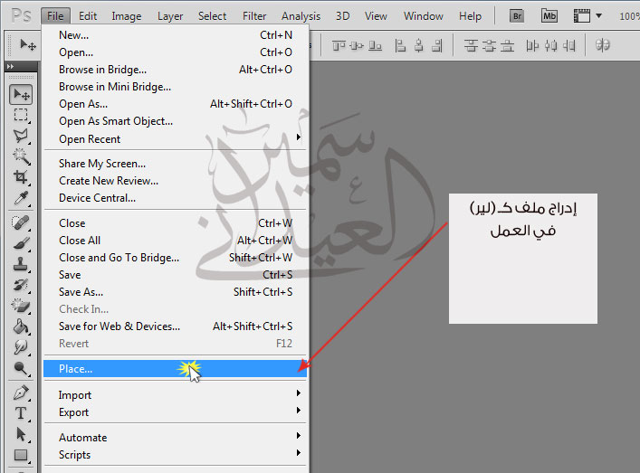Select the Eraser tool
The image size is (640, 473).
(21, 306)
